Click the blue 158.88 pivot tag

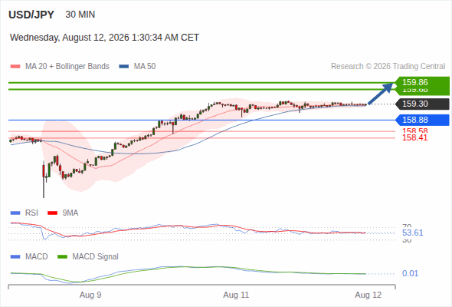[422, 120]
